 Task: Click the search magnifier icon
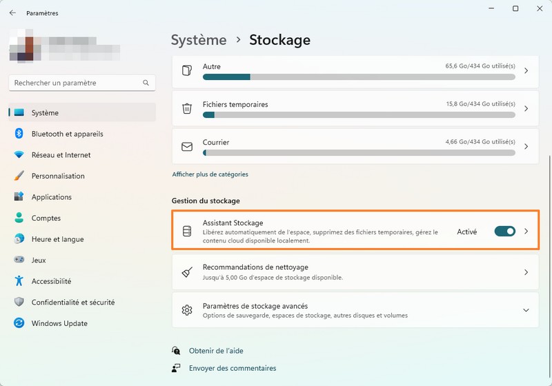pos(146,83)
